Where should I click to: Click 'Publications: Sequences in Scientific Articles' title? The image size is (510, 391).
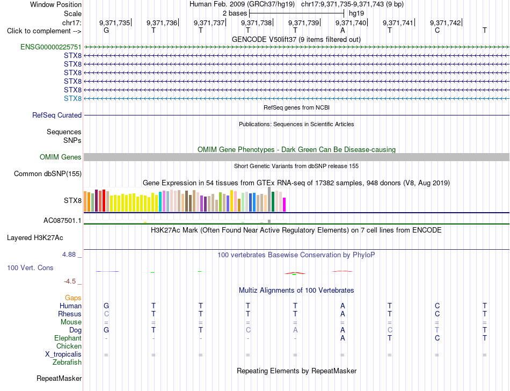click(296, 124)
